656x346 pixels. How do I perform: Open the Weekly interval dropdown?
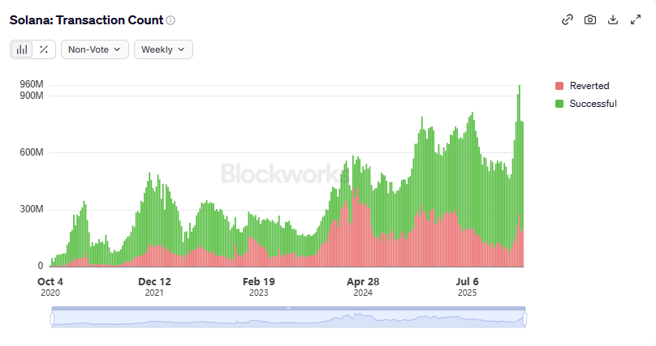[163, 49]
